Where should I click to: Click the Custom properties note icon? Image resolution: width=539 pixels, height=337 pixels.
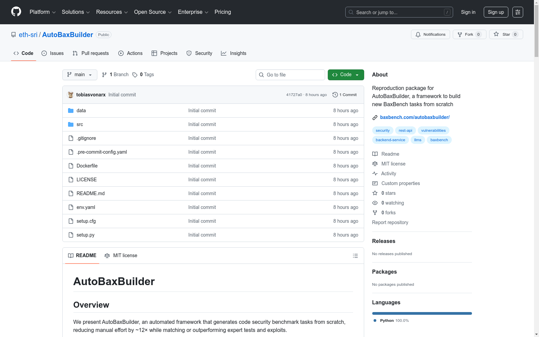[x=375, y=183]
